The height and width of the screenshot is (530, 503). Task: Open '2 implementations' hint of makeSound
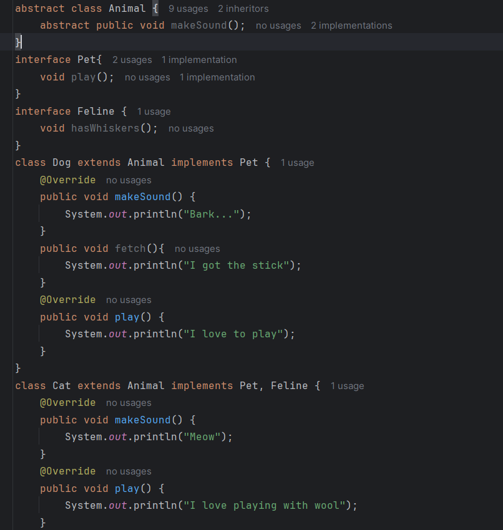point(351,26)
